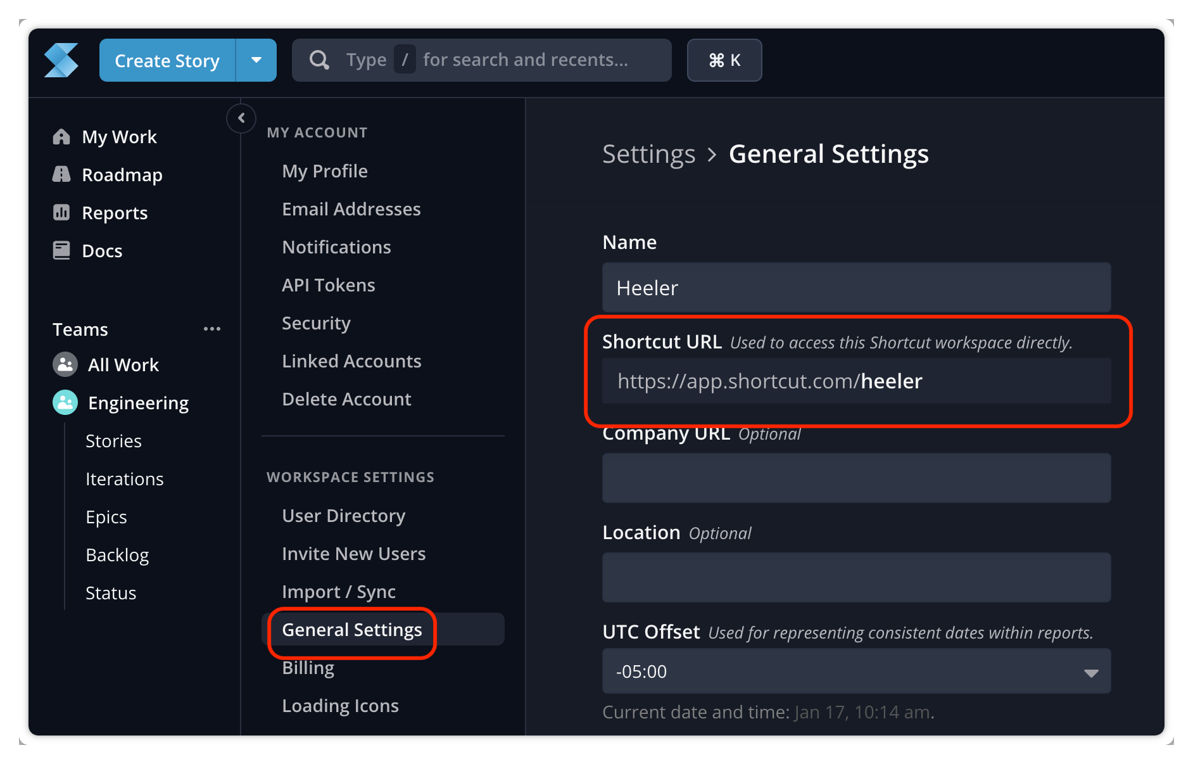Screen dimensions: 1193x764
Task: Click the Shortcut URL field
Action: click(856, 381)
